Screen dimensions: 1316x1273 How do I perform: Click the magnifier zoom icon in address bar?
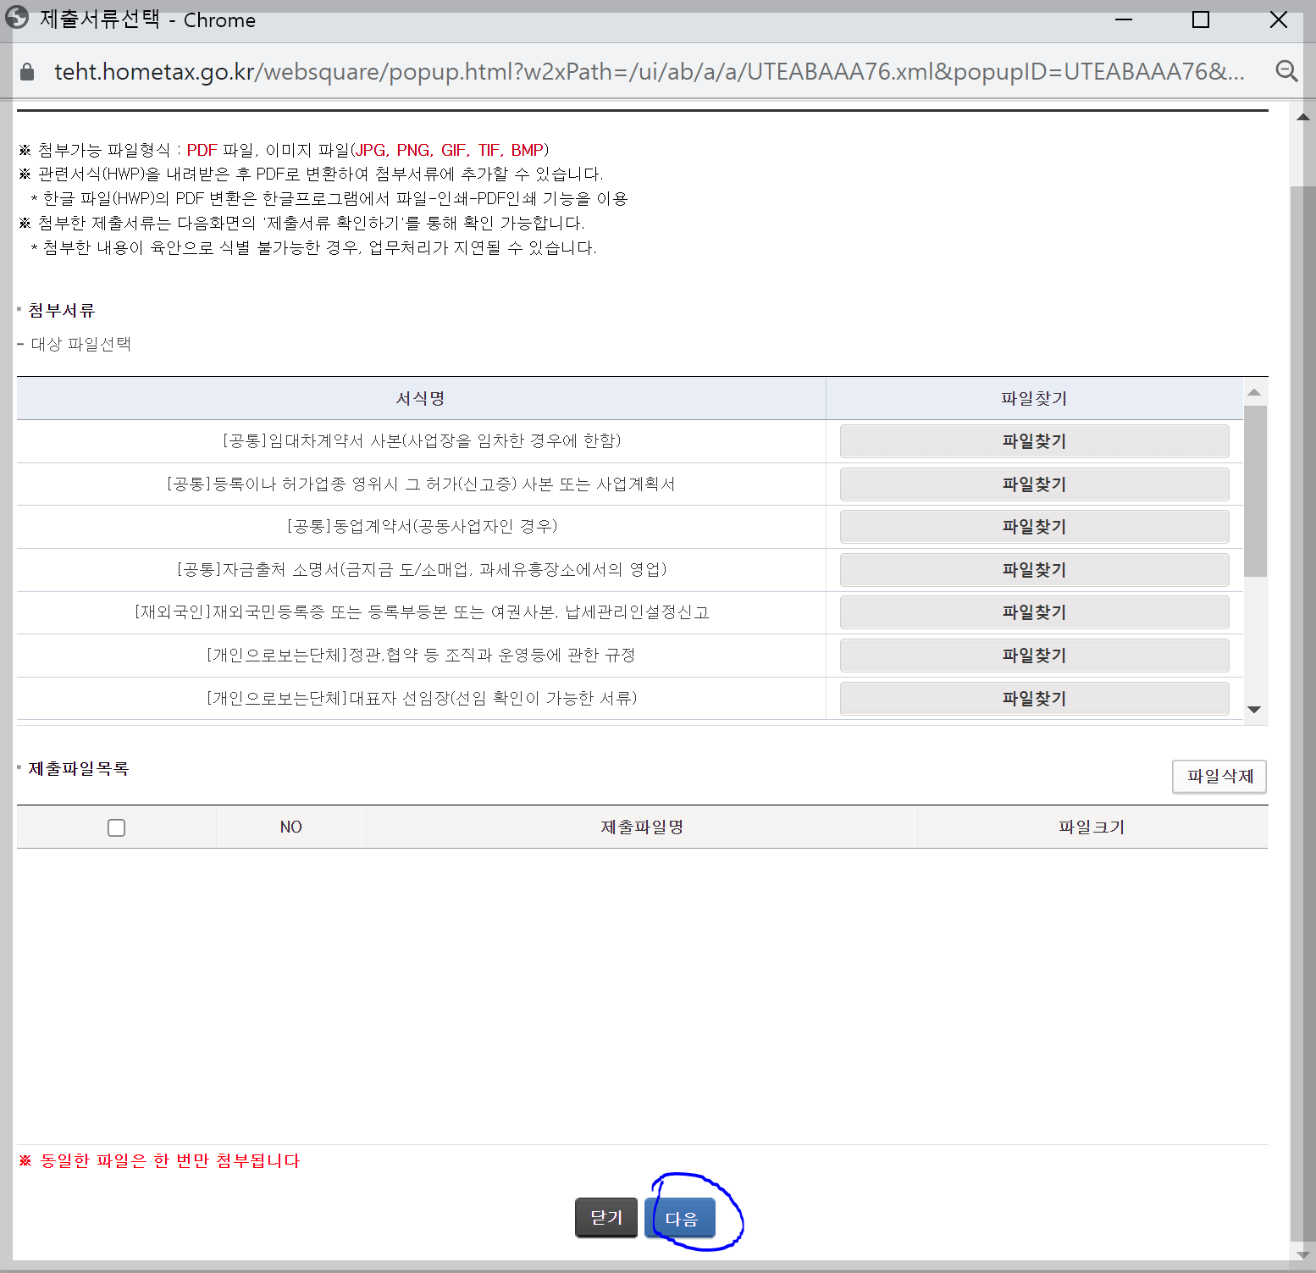1286,71
